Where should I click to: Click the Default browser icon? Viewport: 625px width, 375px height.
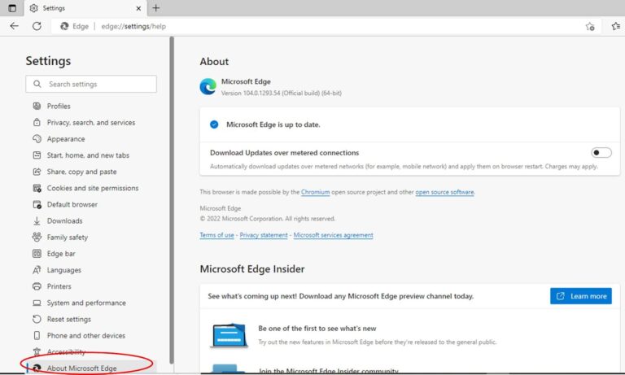[x=37, y=204]
